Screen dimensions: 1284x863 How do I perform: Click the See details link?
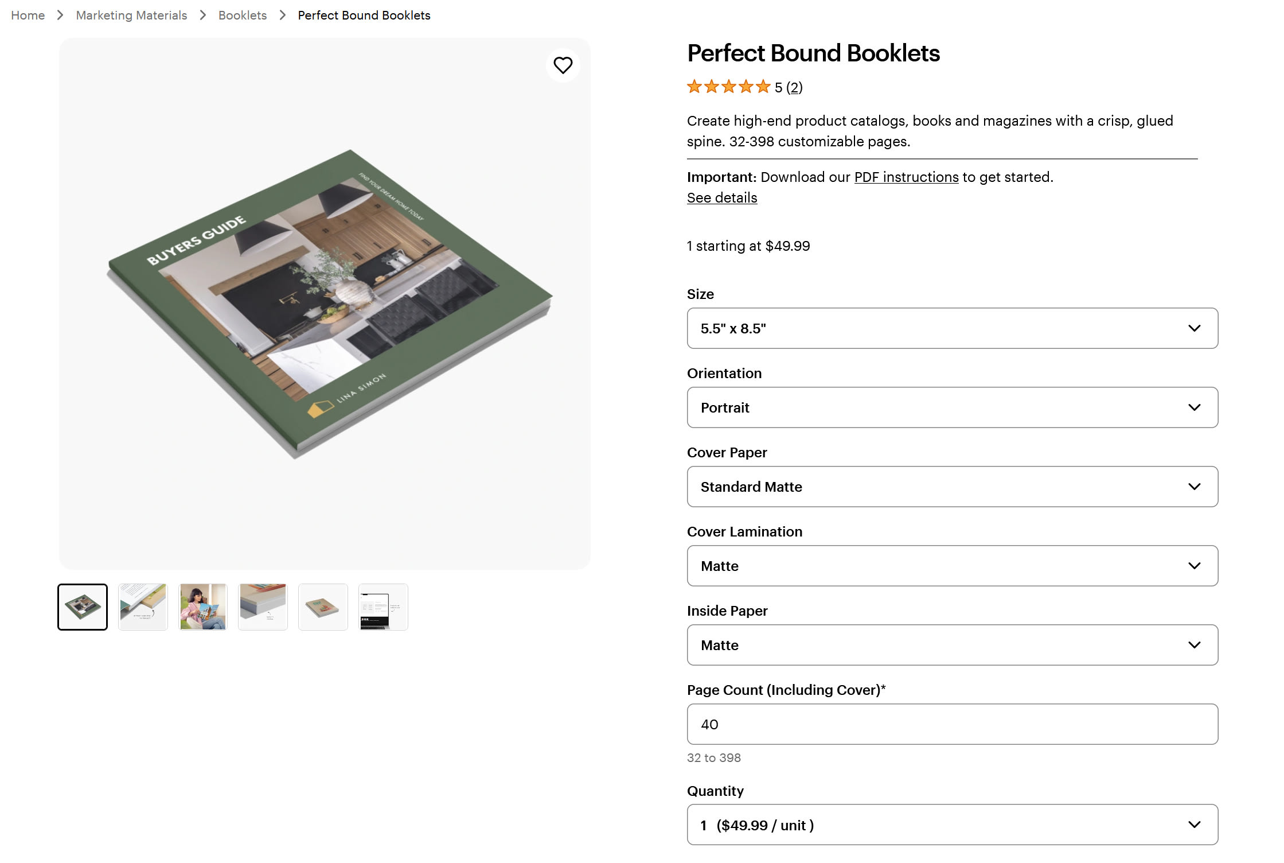point(721,197)
